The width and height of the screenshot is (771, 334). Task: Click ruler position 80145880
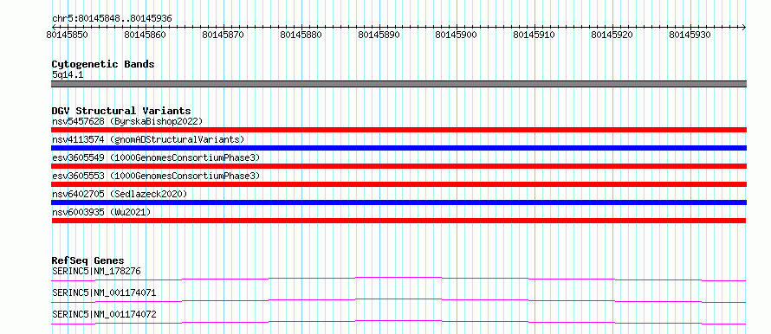point(301,35)
